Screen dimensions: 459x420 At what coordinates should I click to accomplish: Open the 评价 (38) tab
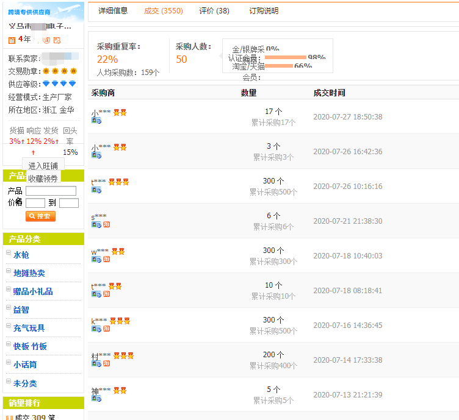click(214, 11)
